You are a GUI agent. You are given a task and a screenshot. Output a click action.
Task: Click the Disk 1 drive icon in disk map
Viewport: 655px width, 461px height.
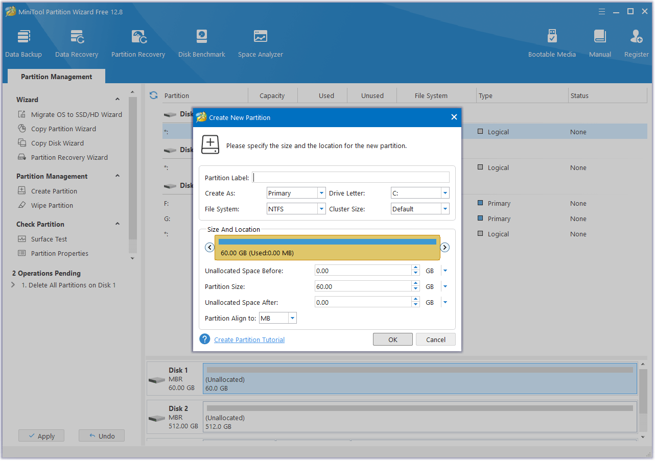click(157, 380)
